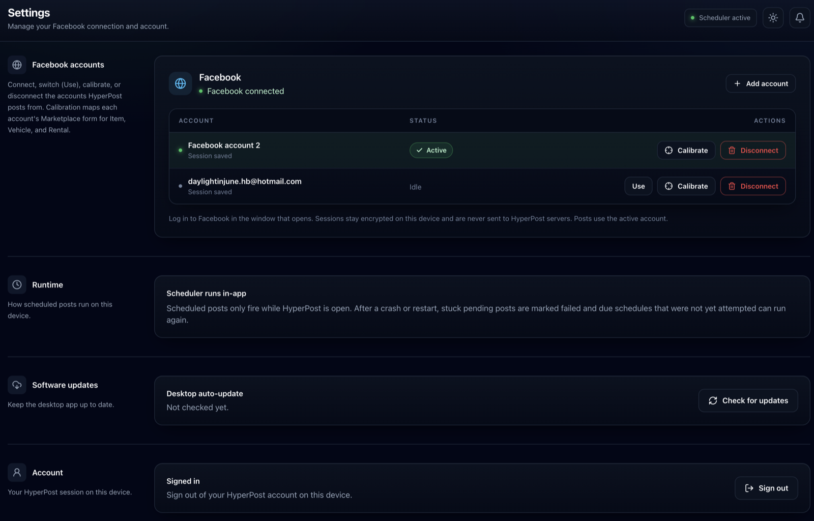Click the Account section heading
Screen dimensions: 814x521
(47, 472)
